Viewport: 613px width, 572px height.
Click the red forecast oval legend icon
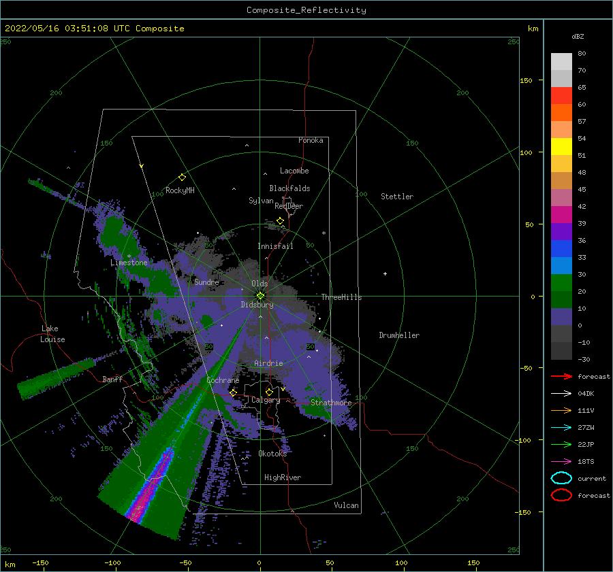pyautogui.click(x=561, y=495)
